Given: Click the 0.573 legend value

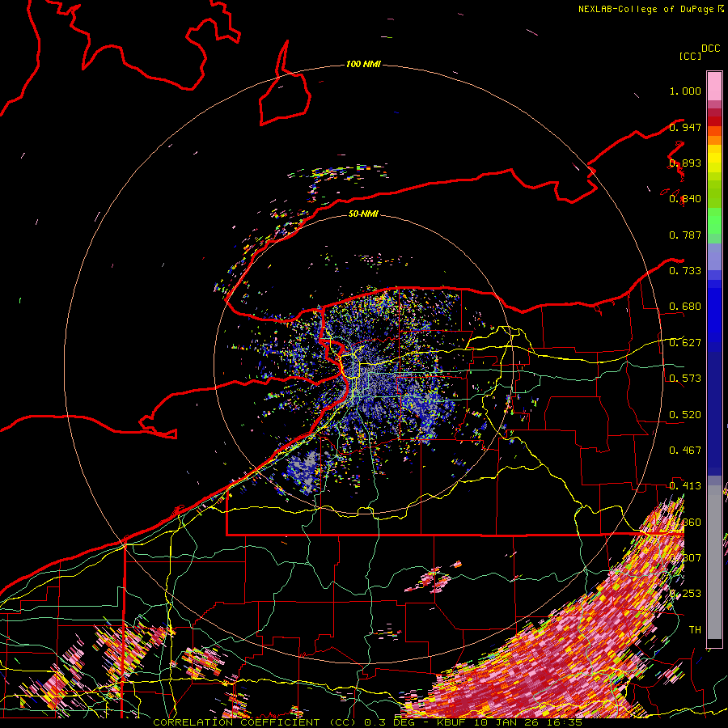Looking at the screenshot, I should 685,379.
